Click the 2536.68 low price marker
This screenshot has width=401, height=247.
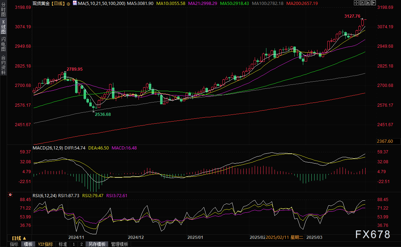tap(103, 114)
